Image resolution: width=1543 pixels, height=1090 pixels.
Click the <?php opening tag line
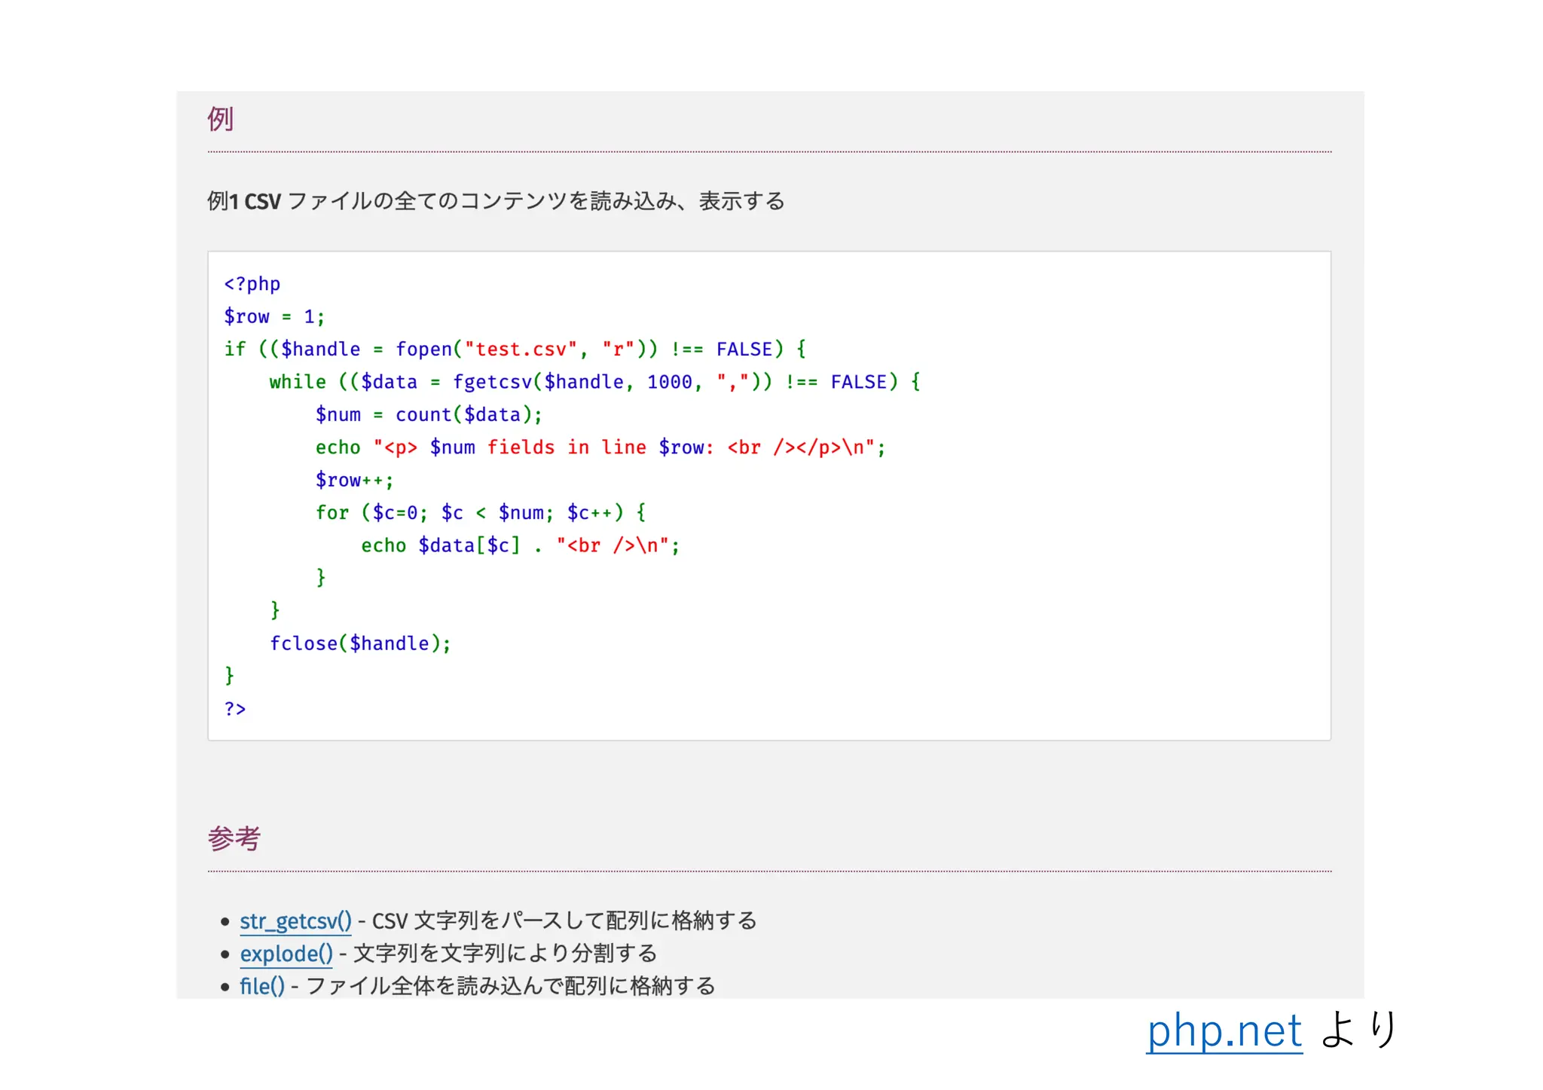tap(252, 284)
